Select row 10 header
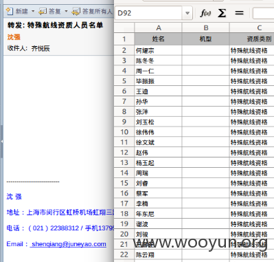The image size is (274, 262). [x=124, y=132]
